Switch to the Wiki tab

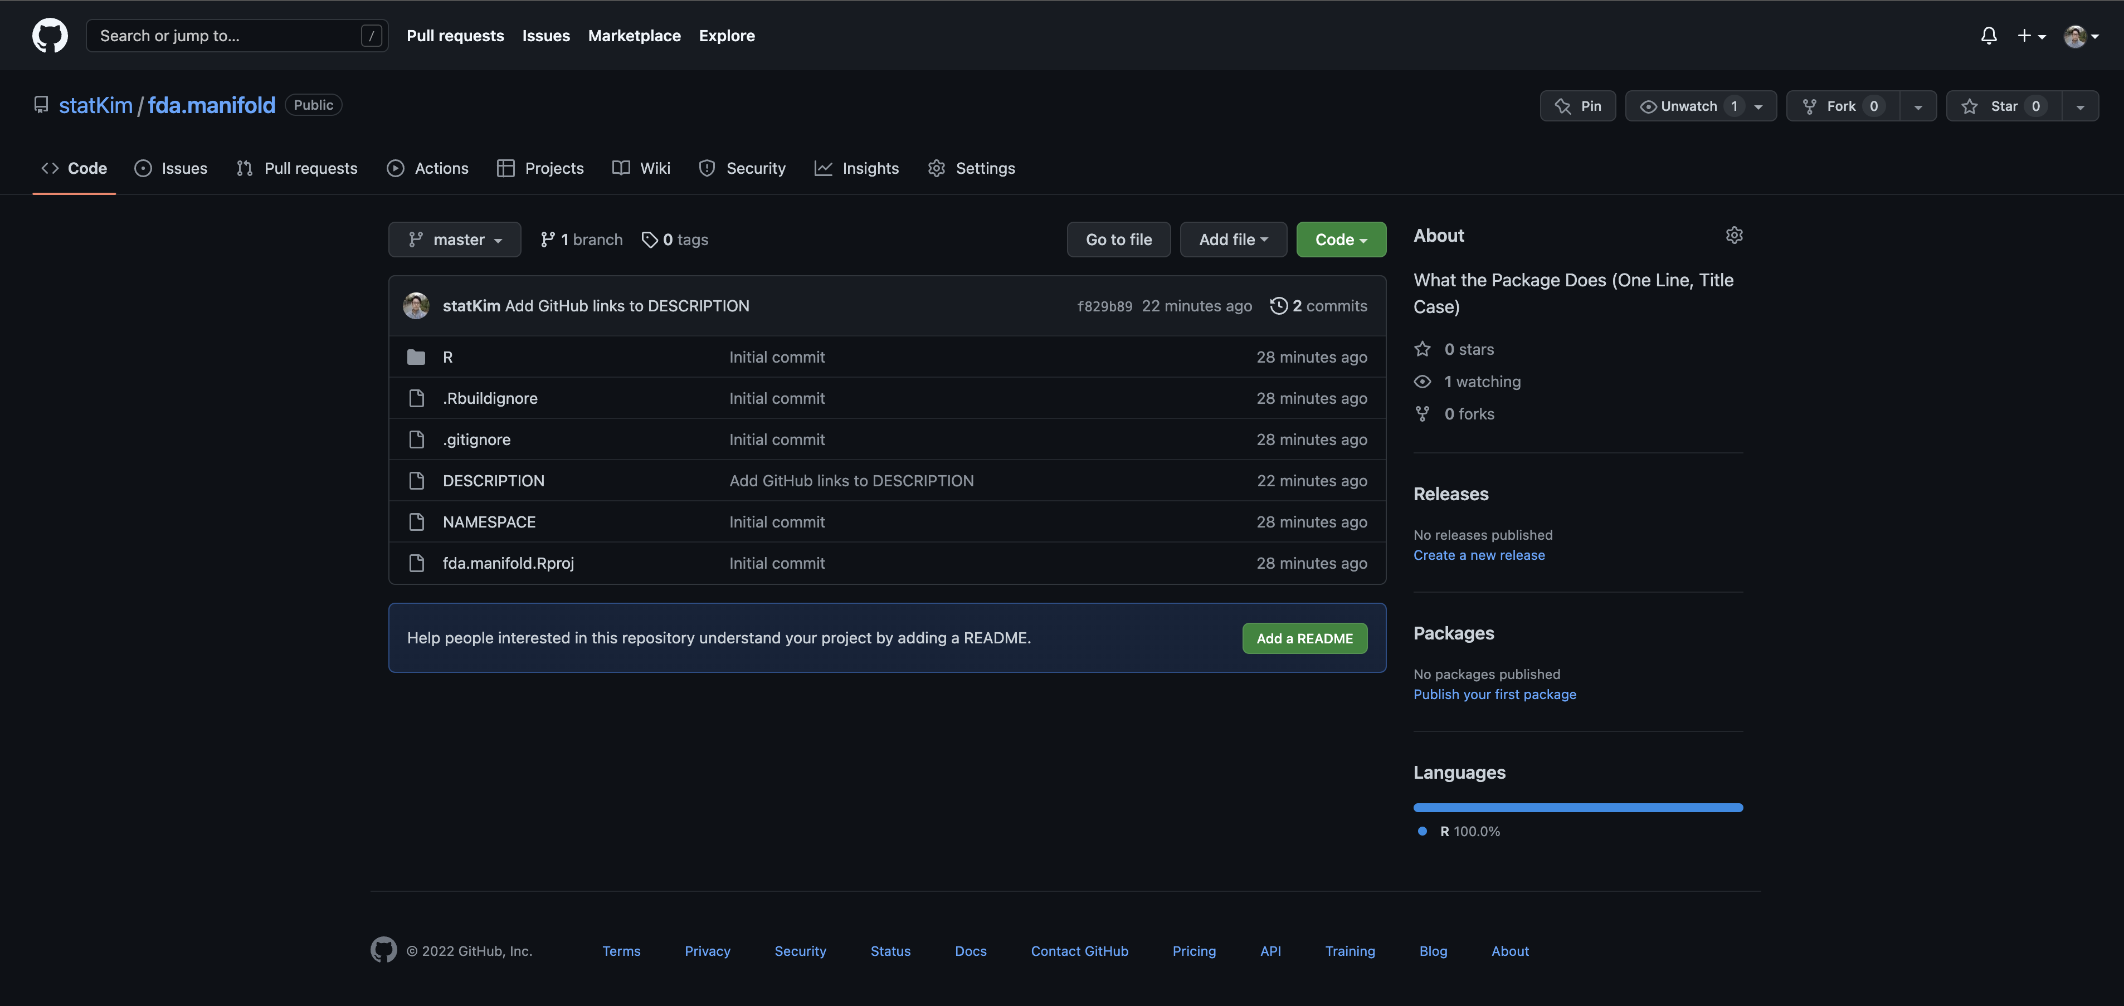641,168
